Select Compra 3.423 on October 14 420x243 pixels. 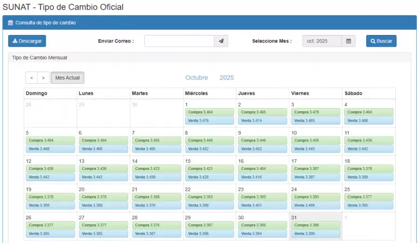pos(157,168)
